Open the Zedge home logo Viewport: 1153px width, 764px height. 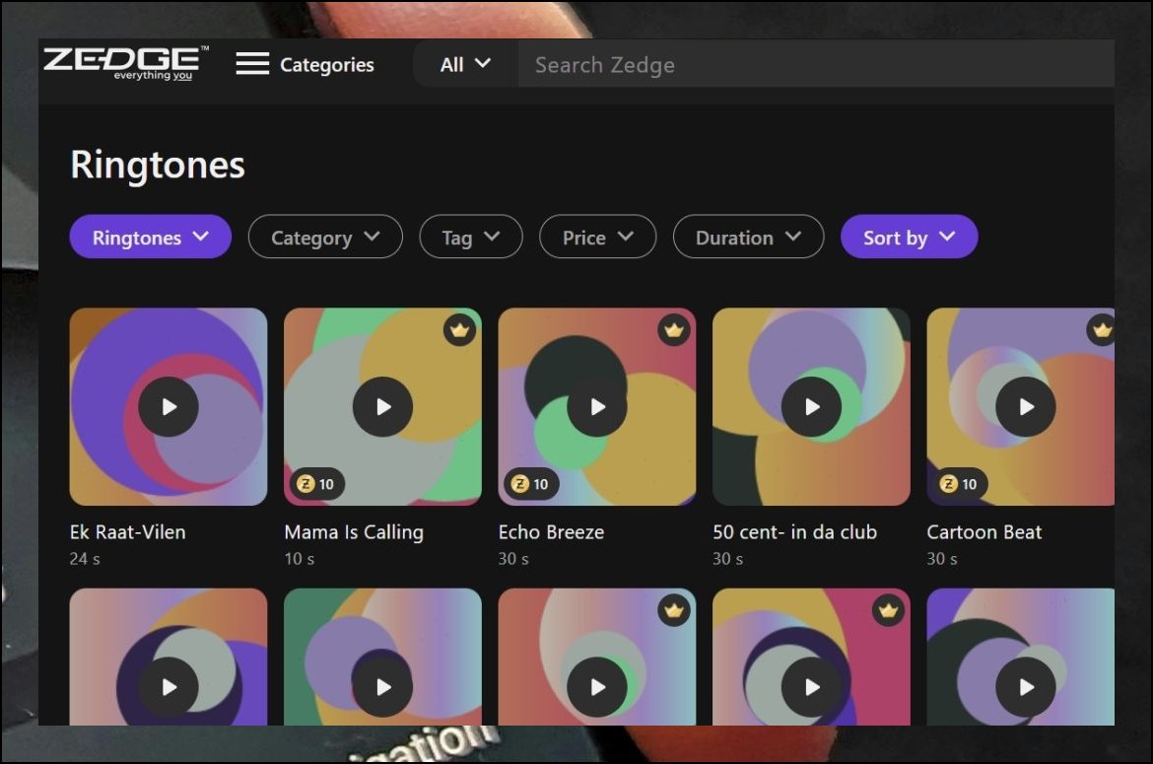click(126, 63)
